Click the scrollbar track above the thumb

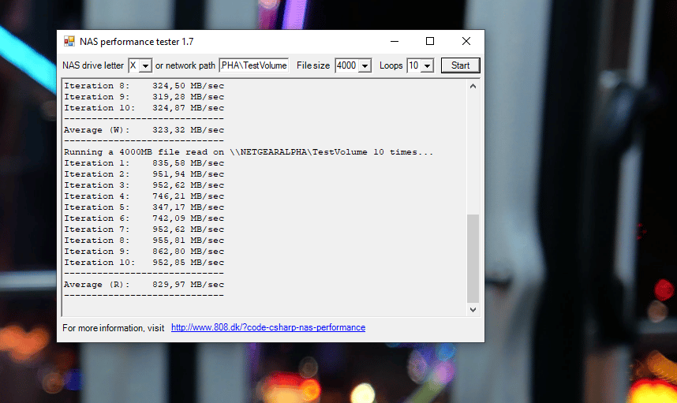tap(473, 150)
